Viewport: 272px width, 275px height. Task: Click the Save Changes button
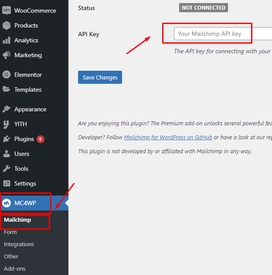(100, 77)
